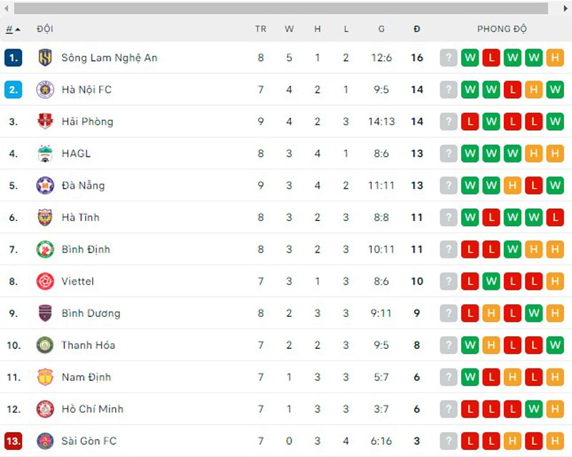The image size is (572, 457).
Task: Open the HAGL club logo
Action: 45,154
